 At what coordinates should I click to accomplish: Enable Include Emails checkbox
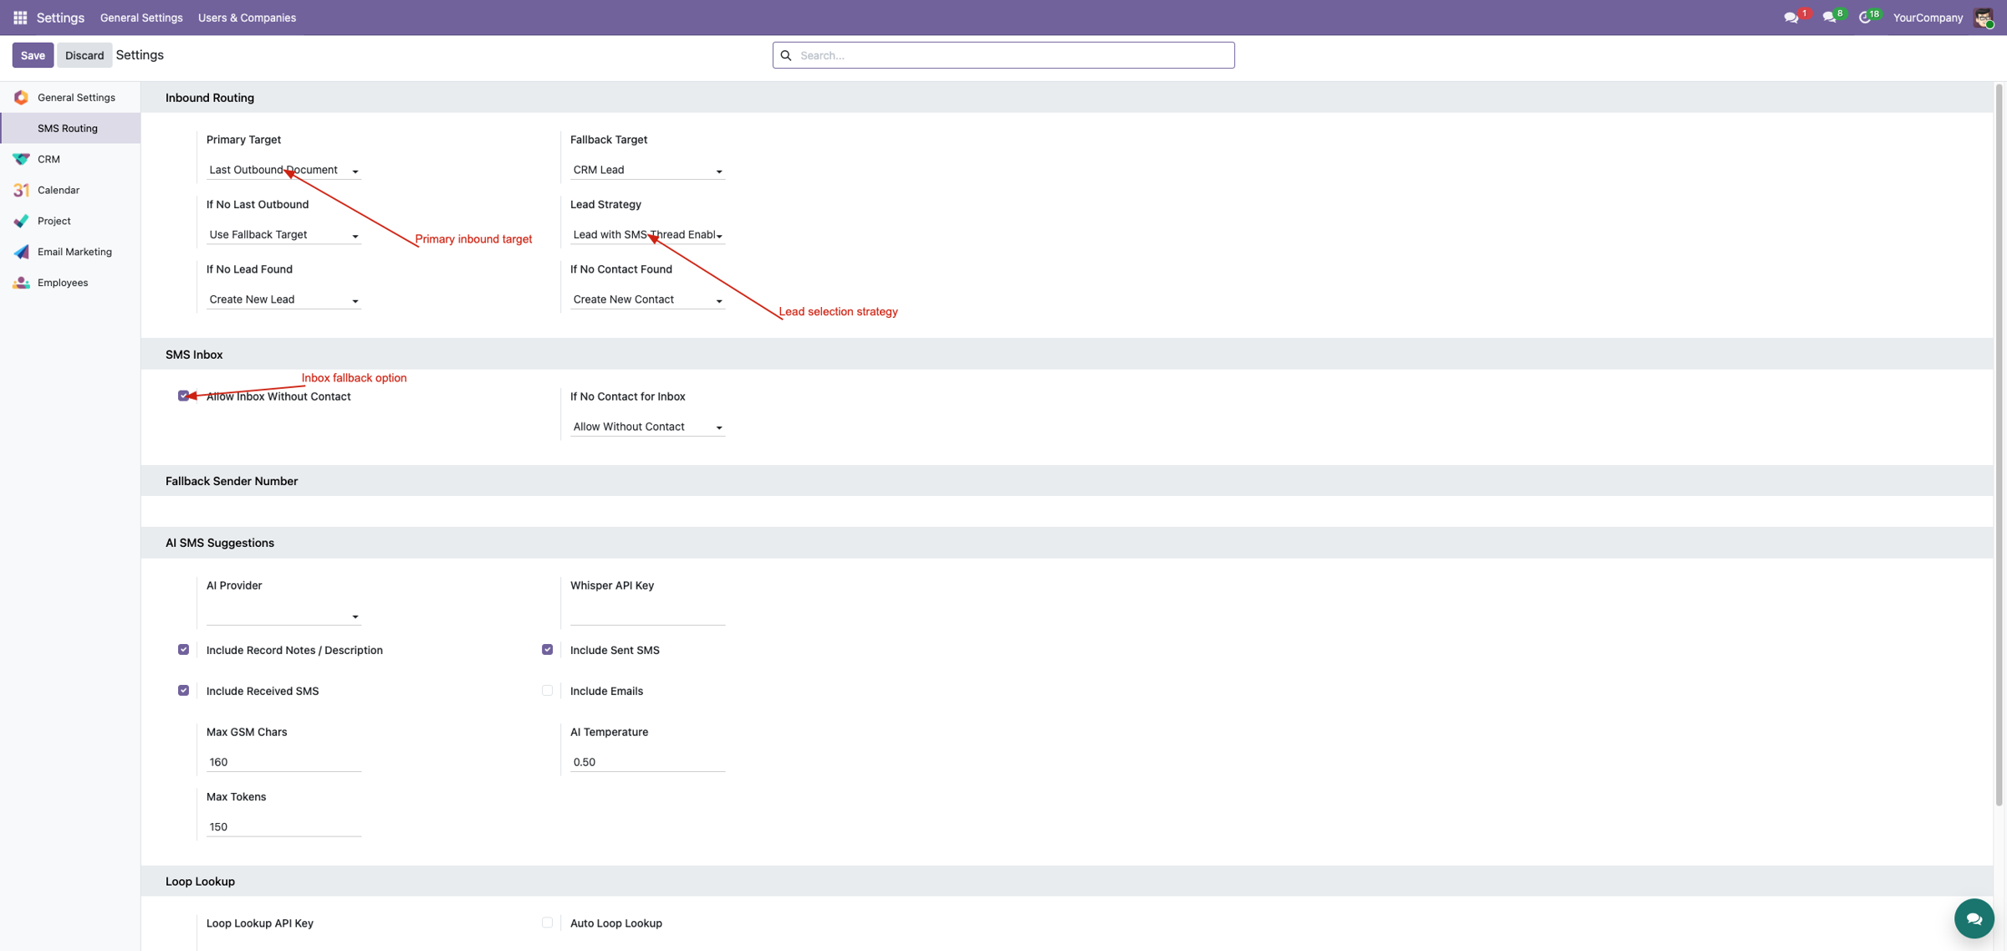547,691
